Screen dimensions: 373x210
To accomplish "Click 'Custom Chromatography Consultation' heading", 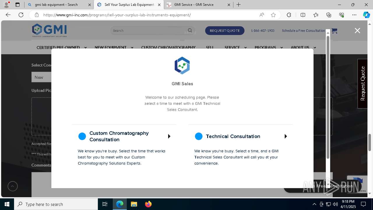I will pyautogui.click(x=119, y=136).
